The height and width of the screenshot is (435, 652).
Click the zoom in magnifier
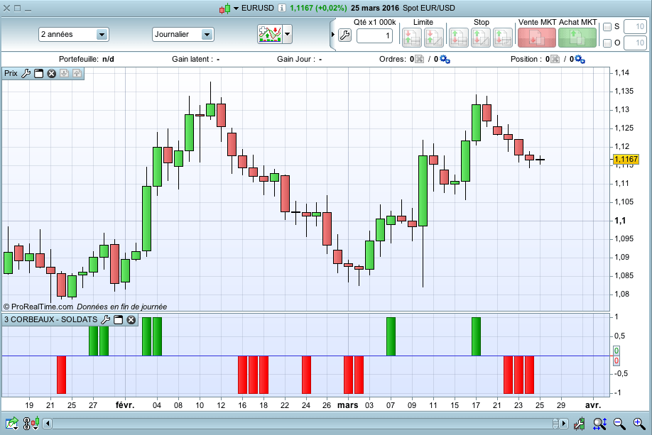coord(639,424)
